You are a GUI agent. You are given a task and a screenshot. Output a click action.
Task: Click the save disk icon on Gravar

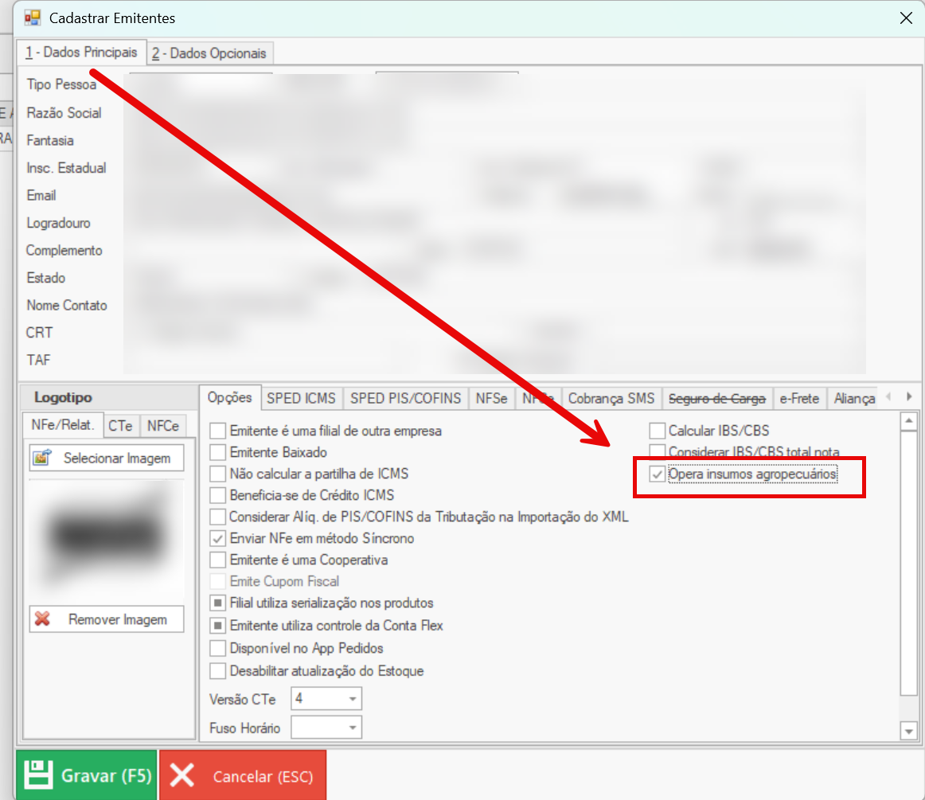[38, 775]
